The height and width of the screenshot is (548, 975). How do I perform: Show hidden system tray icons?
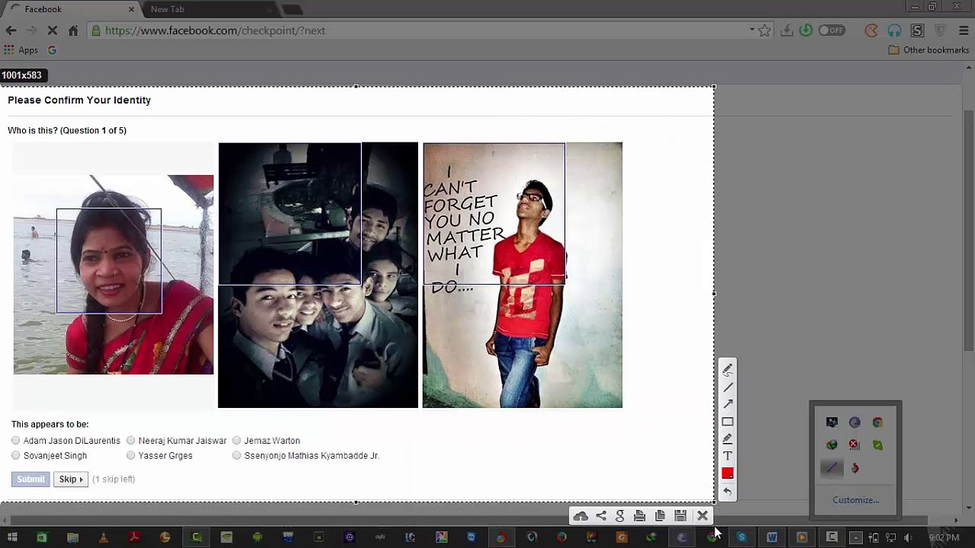tap(855, 538)
